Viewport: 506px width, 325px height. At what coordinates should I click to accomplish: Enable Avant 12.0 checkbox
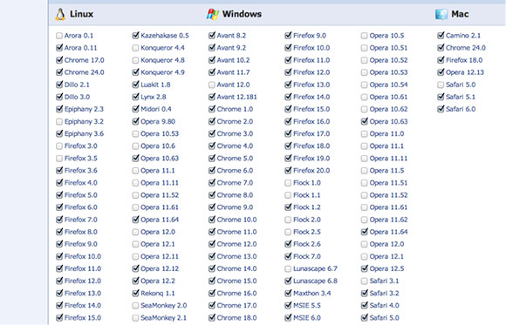point(212,85)
